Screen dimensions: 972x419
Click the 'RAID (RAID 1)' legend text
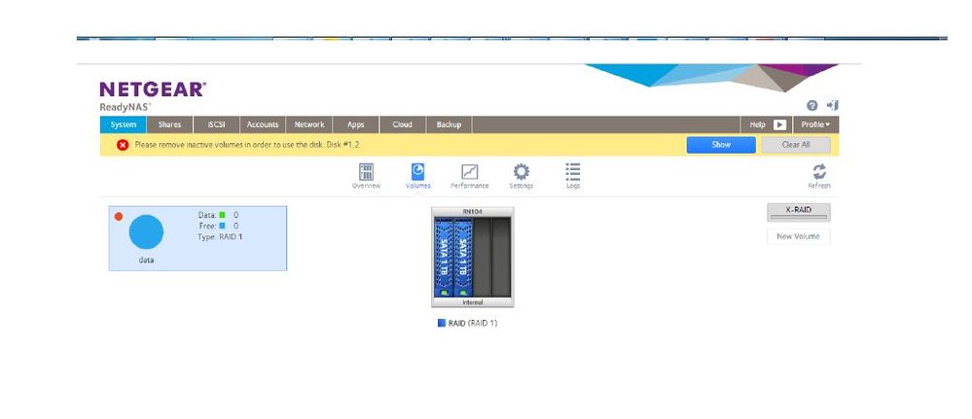pyautogui.click(x=472, y=324)
